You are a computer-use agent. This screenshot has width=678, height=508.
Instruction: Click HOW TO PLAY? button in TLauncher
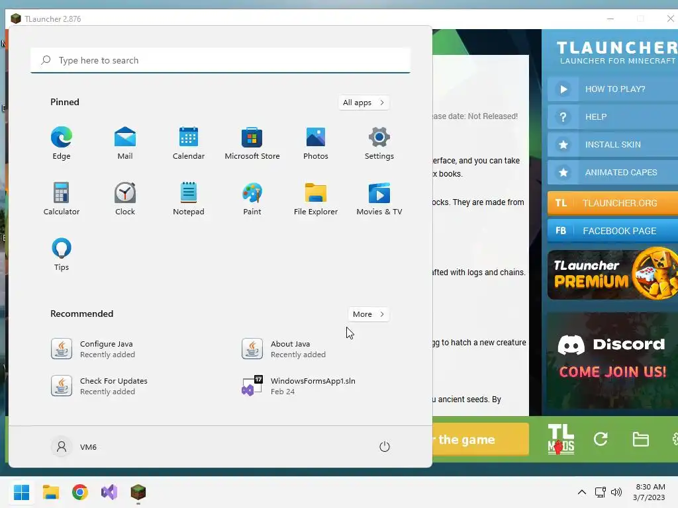tap(612, 89)
